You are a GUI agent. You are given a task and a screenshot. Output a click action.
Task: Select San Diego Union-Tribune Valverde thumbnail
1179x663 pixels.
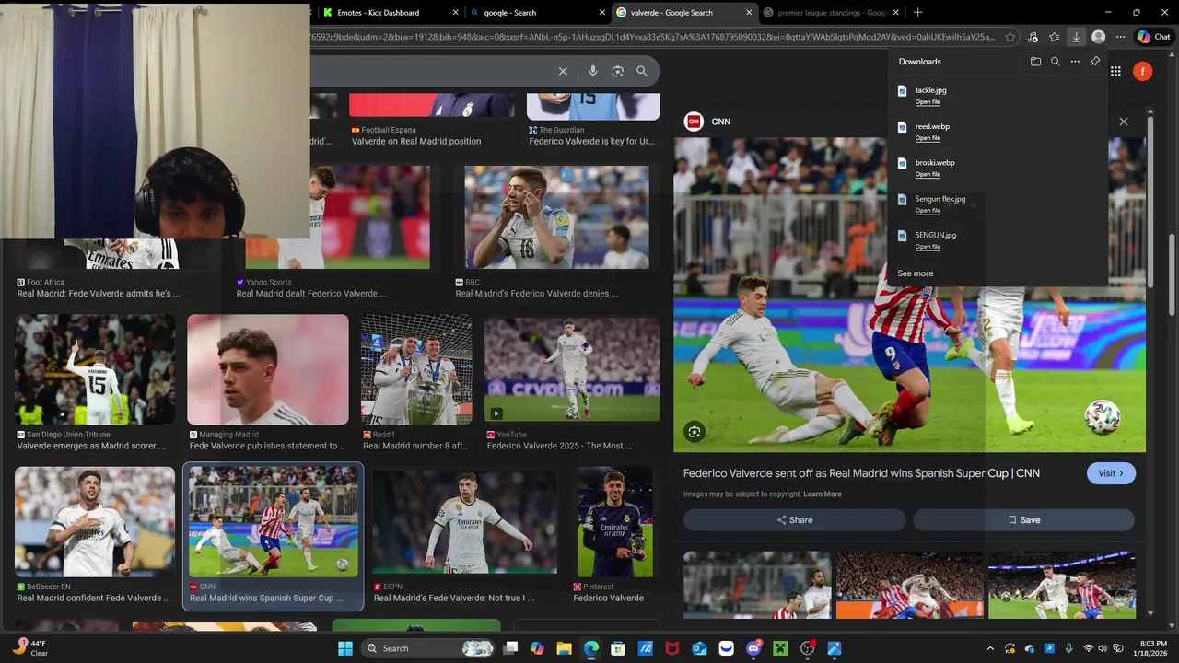point(95,369)
